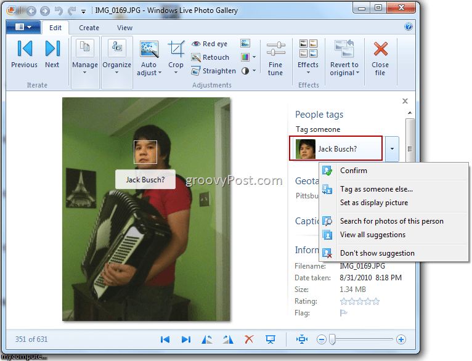The image size is (472, 361).
Task: Open the application file menu button
Action: [x=23, y=27]
